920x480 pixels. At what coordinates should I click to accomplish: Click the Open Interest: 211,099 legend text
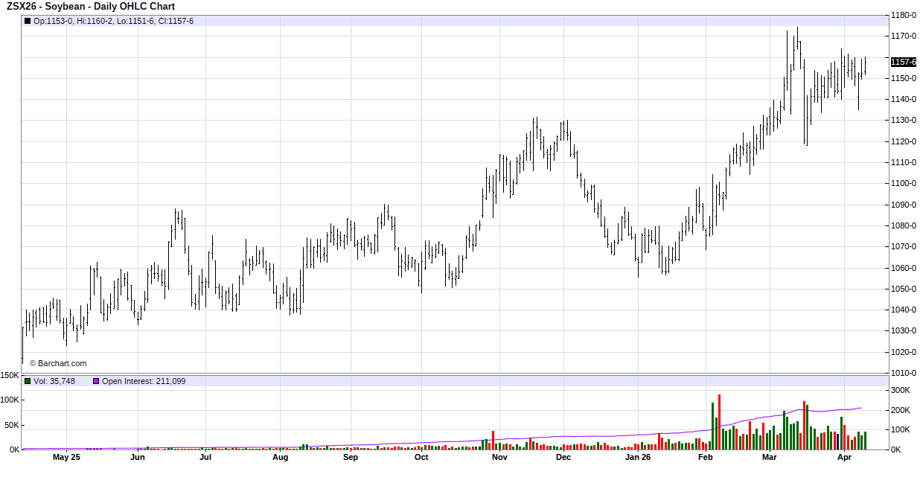tap(143, 381)
